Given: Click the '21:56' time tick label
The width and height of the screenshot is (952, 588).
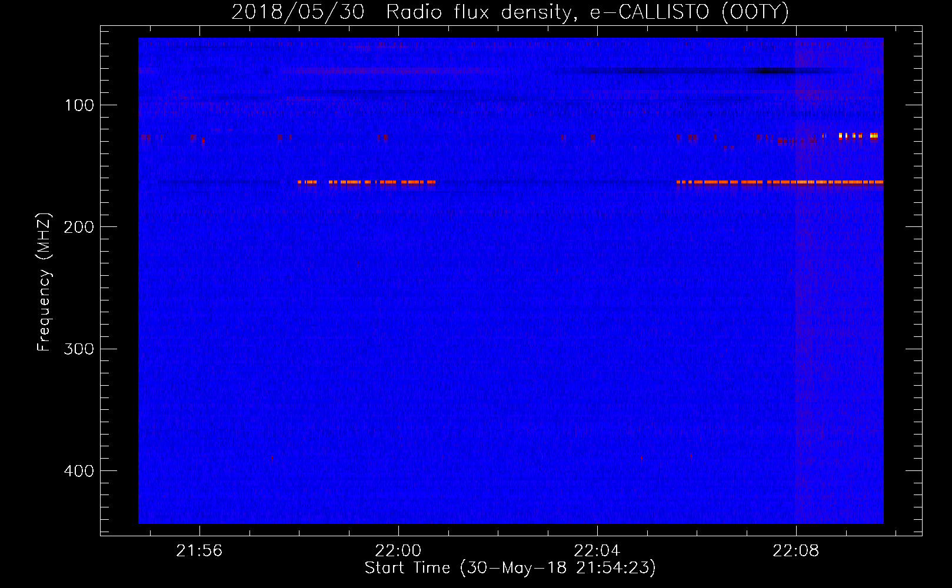Looking at the screenshot, I should (199, 551).
